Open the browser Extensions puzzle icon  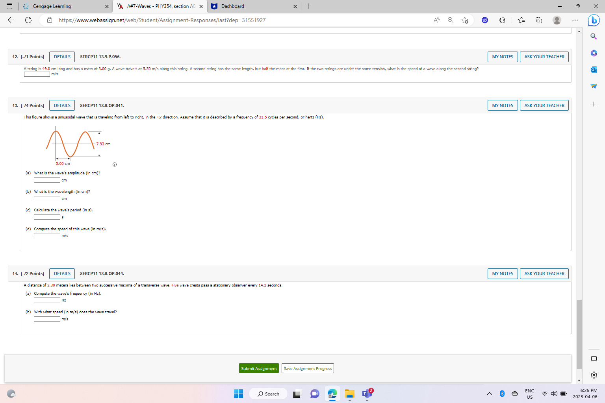(x=502, y=20)
